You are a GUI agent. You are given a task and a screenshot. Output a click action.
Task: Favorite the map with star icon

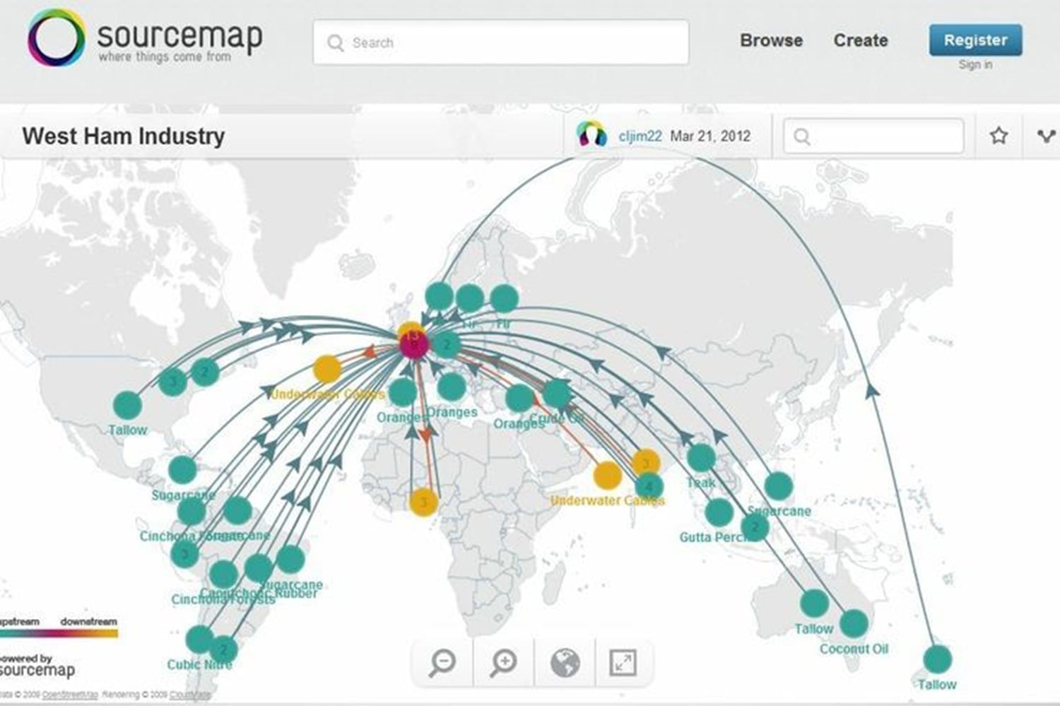(999, 135)
